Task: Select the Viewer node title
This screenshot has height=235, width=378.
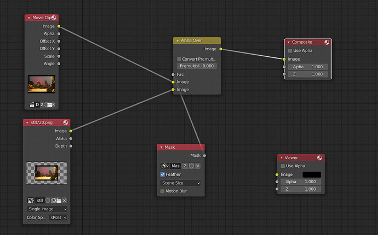Action: (291, 158)
